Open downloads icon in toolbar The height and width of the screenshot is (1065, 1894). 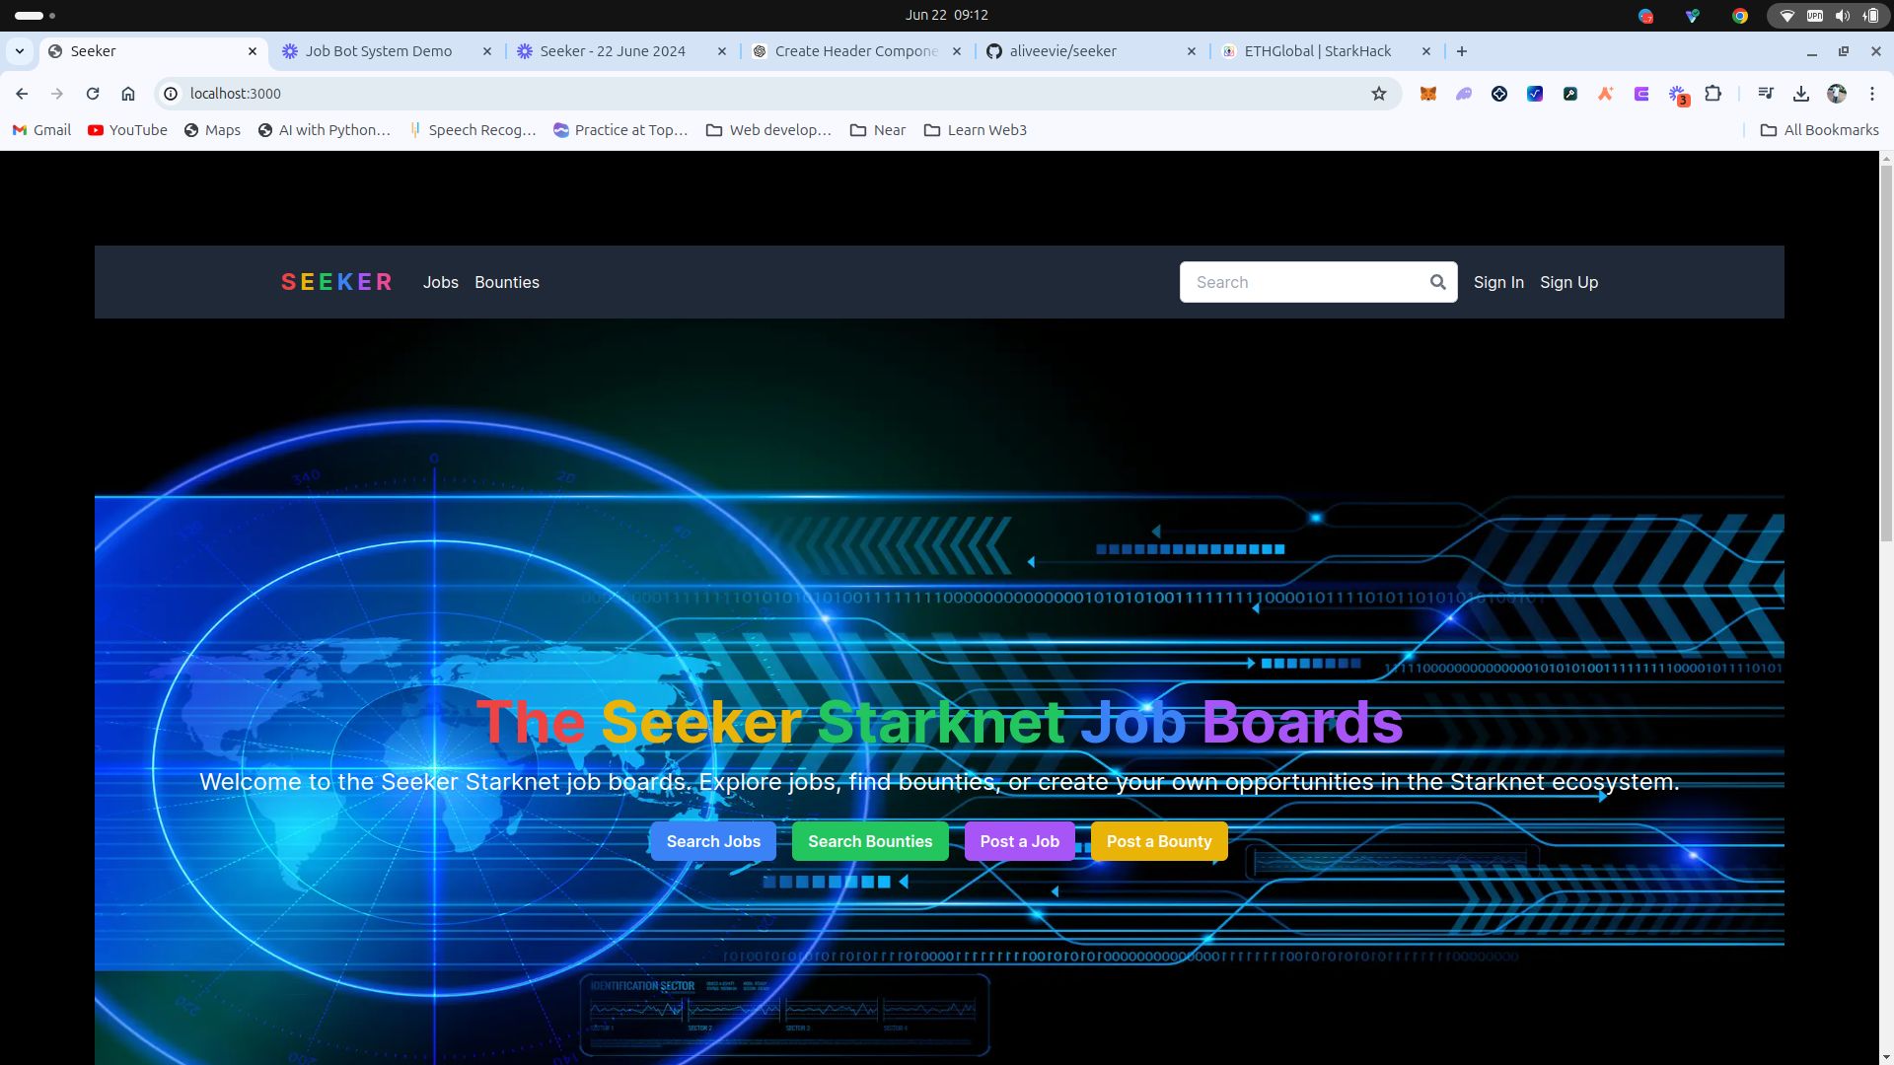[1801, 94]
